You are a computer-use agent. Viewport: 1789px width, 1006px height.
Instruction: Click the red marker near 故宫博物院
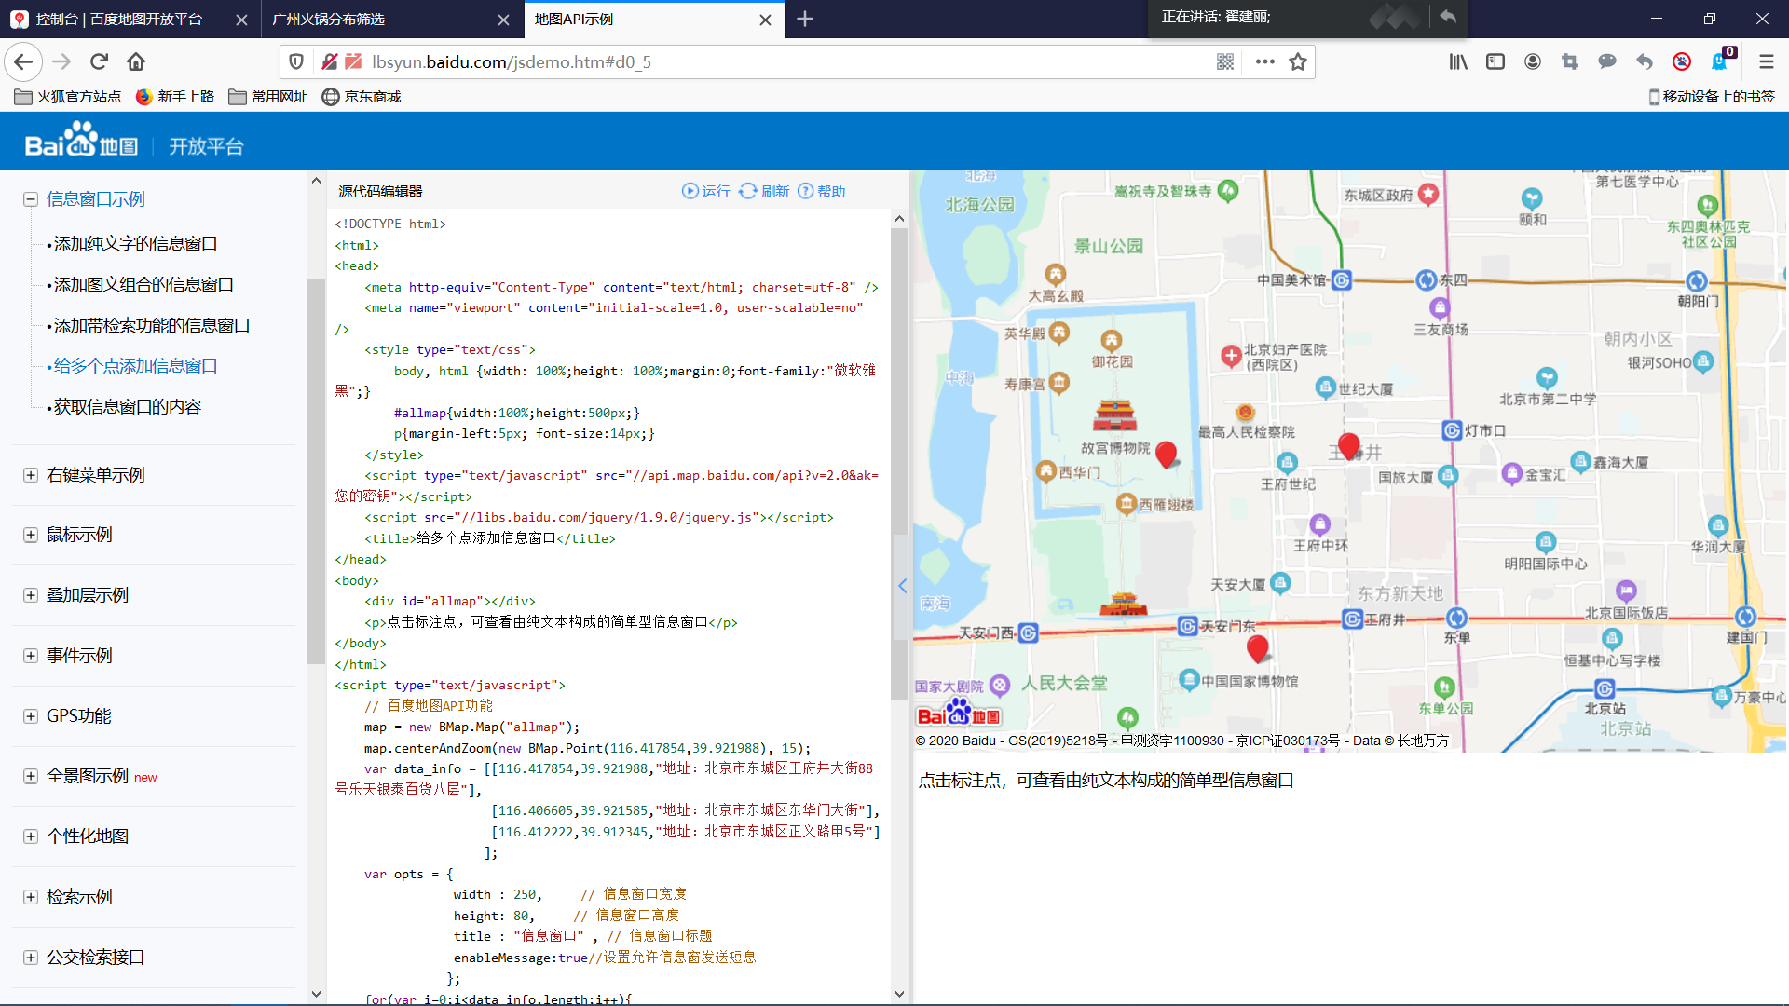[1165, 454]
